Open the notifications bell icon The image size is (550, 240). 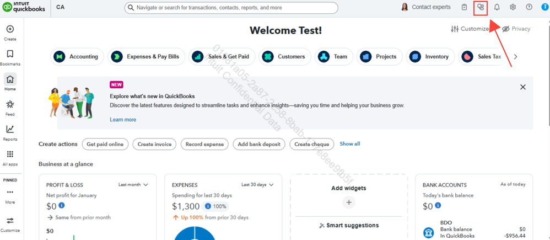497,7
